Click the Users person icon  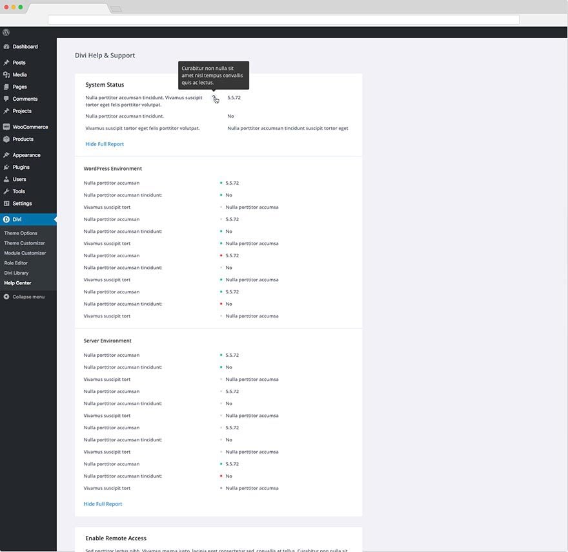click(x=6, y=179)
